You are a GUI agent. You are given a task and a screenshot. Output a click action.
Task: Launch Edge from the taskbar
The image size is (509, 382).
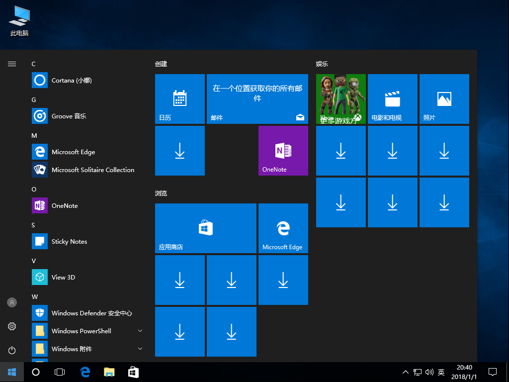coord(85,372)
